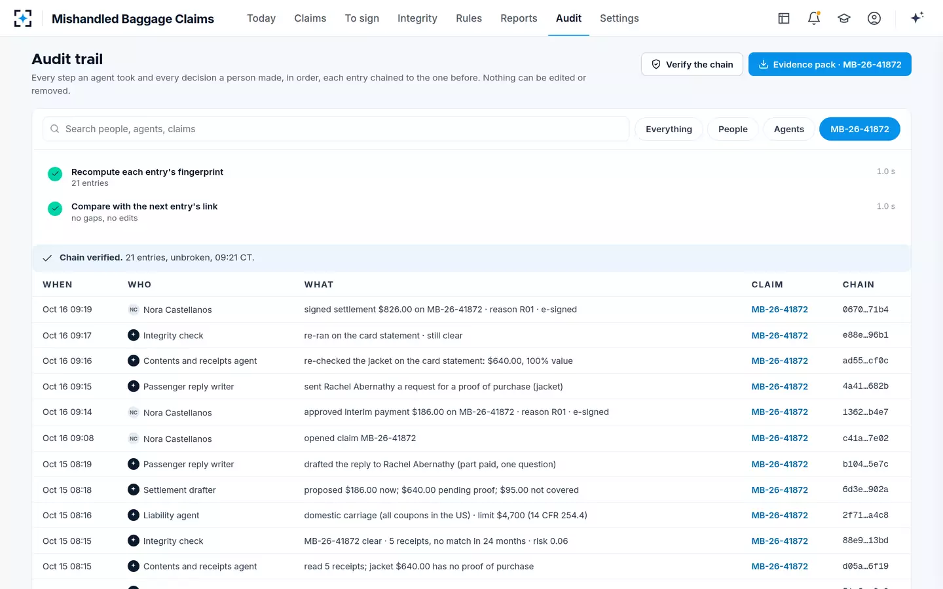Click chain hash 6d3e…902a
Image resolution: width=943 pixels, height=589 pixels.
[866, 490]
